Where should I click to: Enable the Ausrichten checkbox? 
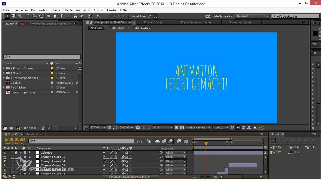130,16
